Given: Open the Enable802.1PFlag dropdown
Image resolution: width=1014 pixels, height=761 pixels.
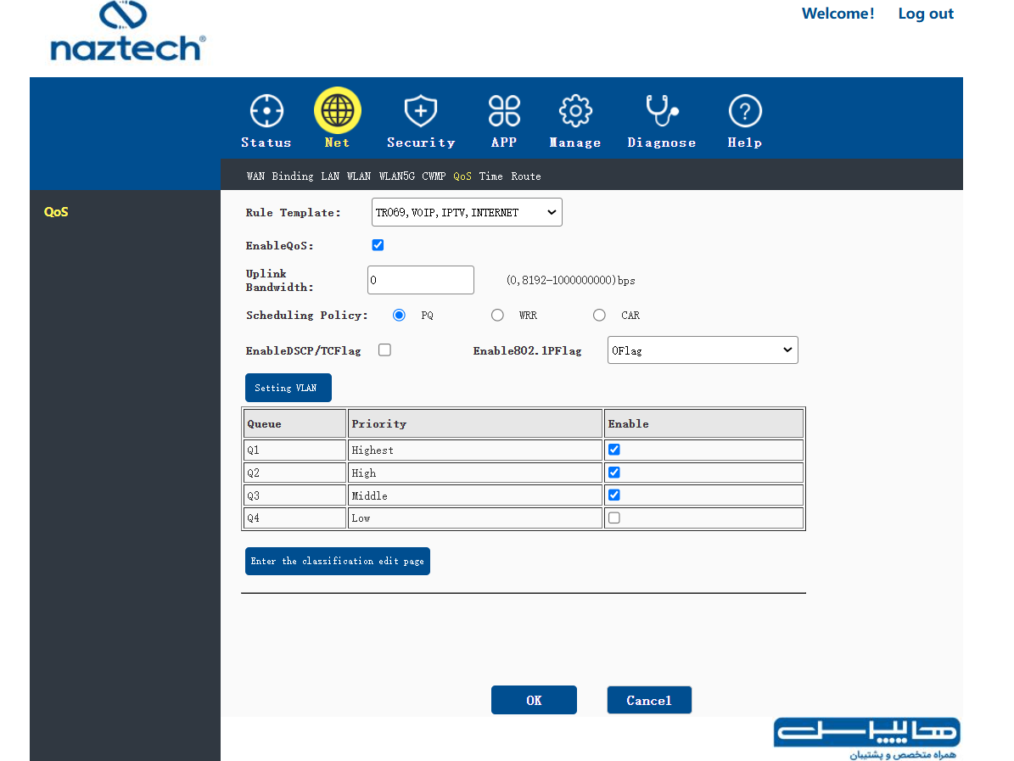Looking at the screenshot, I should click(x=703, y=350).
